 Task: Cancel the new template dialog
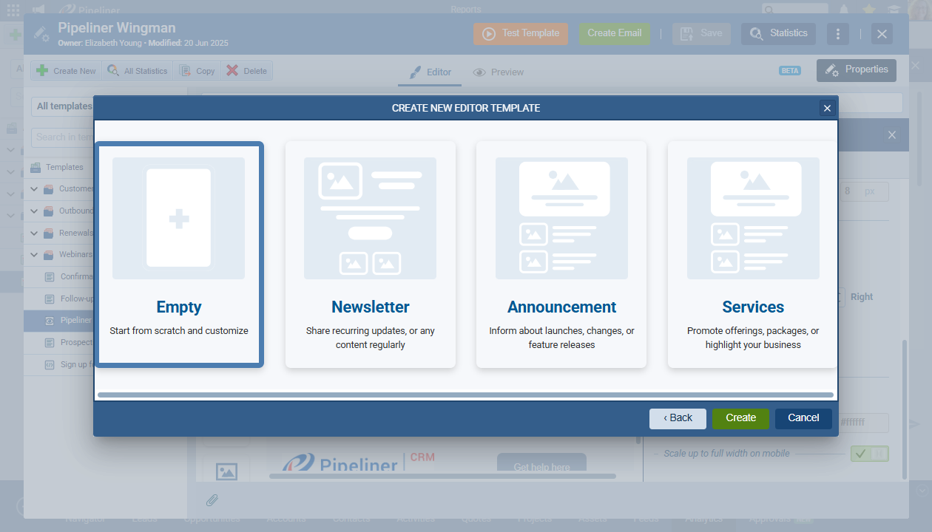(x=803, y=418)
